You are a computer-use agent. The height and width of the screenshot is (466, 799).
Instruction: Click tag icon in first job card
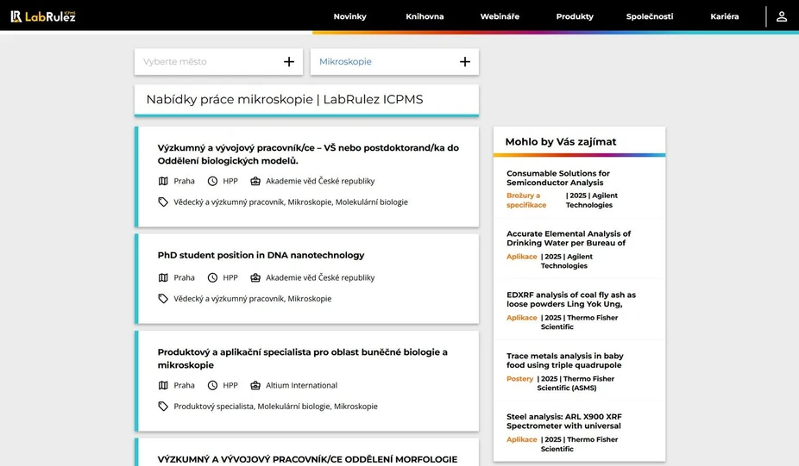(x=163, y=202)
